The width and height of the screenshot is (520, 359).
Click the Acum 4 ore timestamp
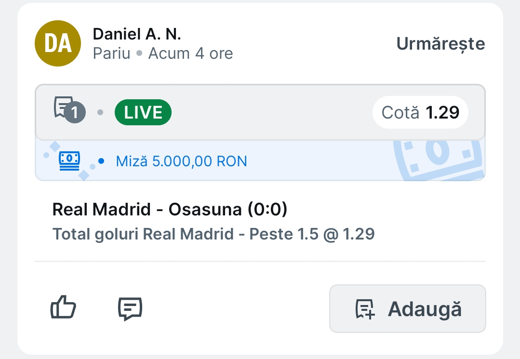[190, 53]
